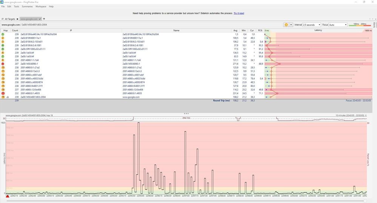Image resolution: width=377 pixels, height=203 pixels.
Task: Open the Alerts side panel
Action: pos(374,25)
